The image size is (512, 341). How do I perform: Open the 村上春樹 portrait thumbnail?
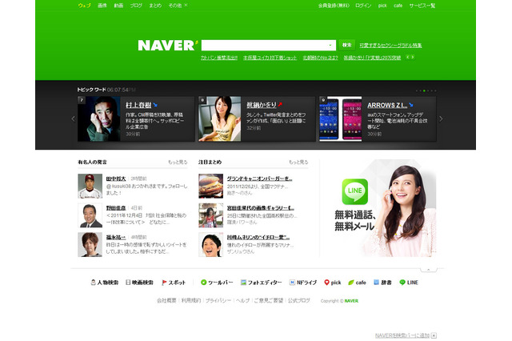tap(99, 119)
